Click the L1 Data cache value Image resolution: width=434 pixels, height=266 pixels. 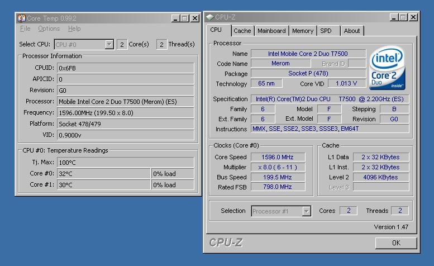[x=381, y=157]
